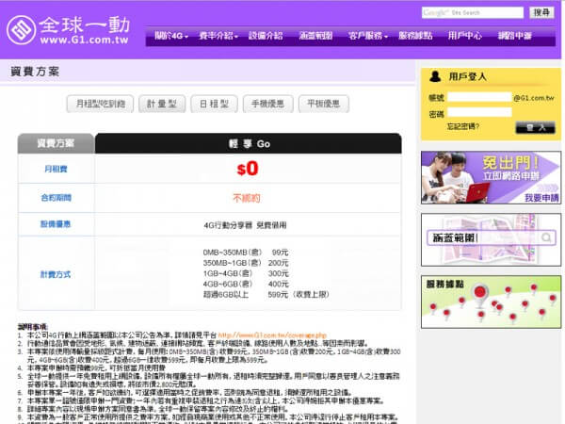Click the 1GB~4GB 300元 pricing line
The height and width of the screenshot is (424, 565).
click(246, 273)
